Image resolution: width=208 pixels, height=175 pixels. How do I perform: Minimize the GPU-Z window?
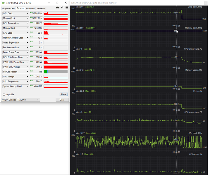click(49, 3)
